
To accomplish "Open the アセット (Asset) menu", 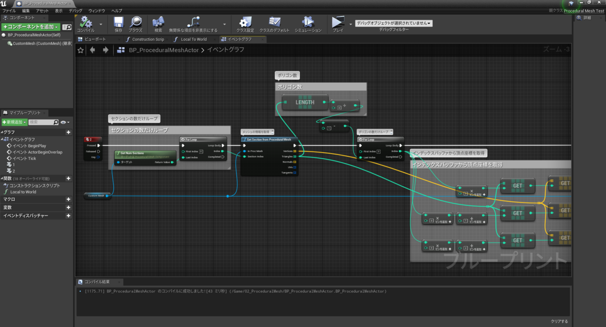I will pos(43,11).
